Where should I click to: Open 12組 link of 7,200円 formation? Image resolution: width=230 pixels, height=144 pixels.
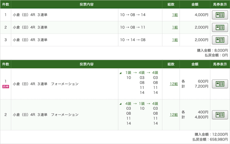174,84
